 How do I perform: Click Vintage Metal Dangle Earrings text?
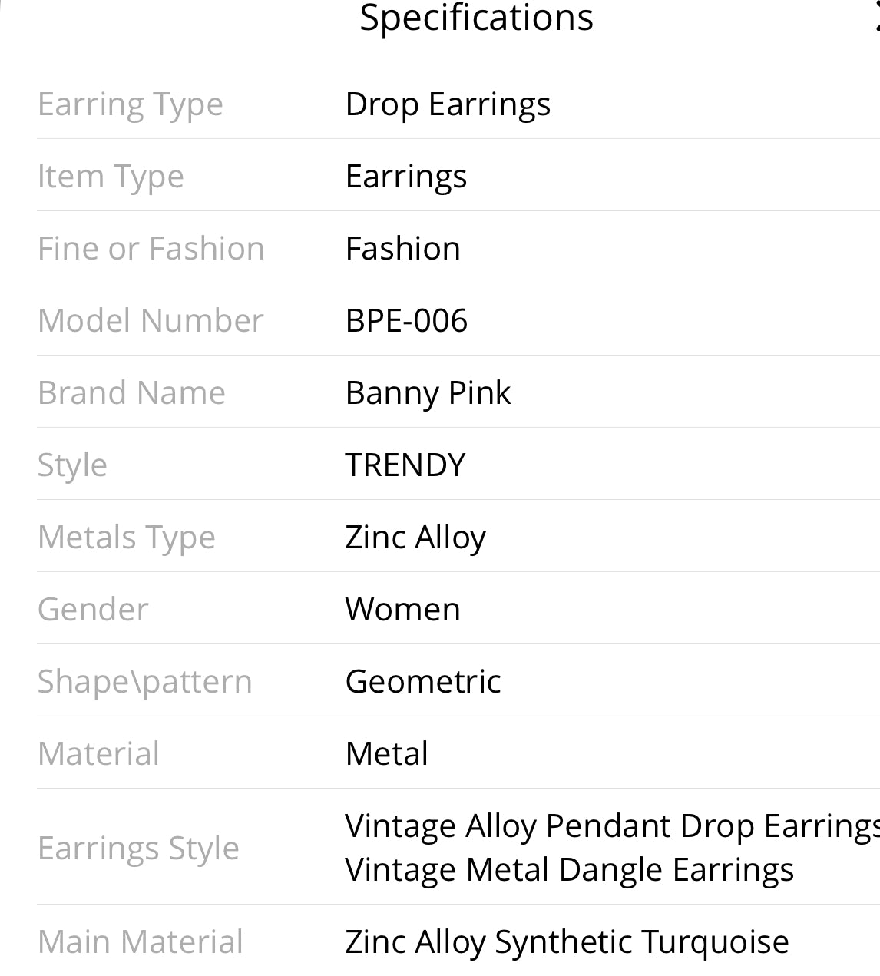point(569,870)
